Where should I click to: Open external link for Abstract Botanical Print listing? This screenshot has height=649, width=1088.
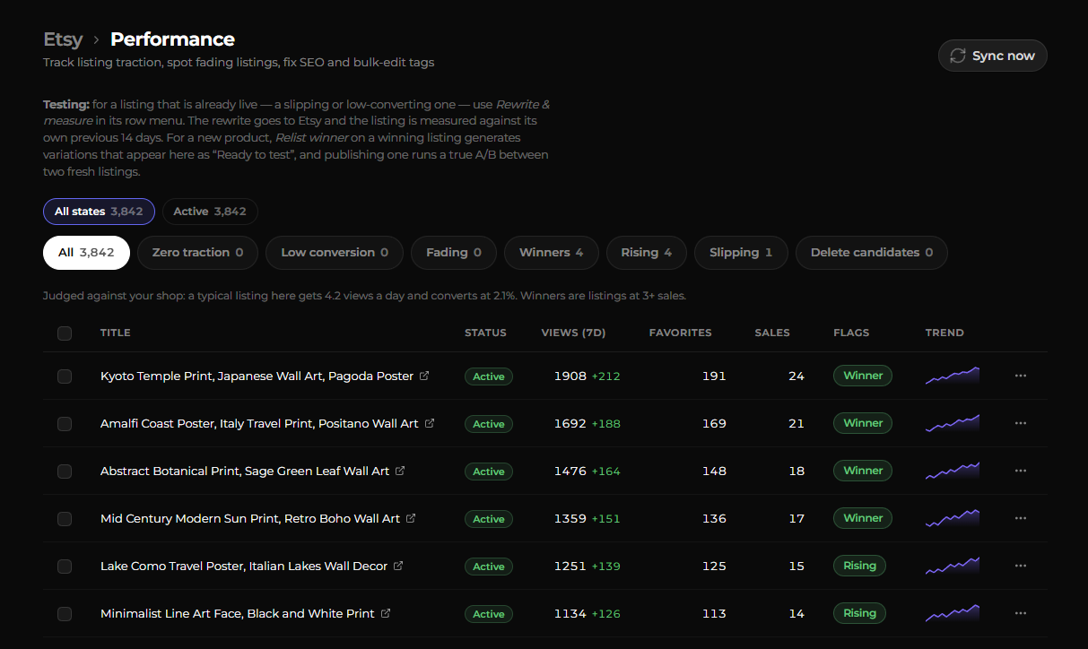click(x=400, y=471)
